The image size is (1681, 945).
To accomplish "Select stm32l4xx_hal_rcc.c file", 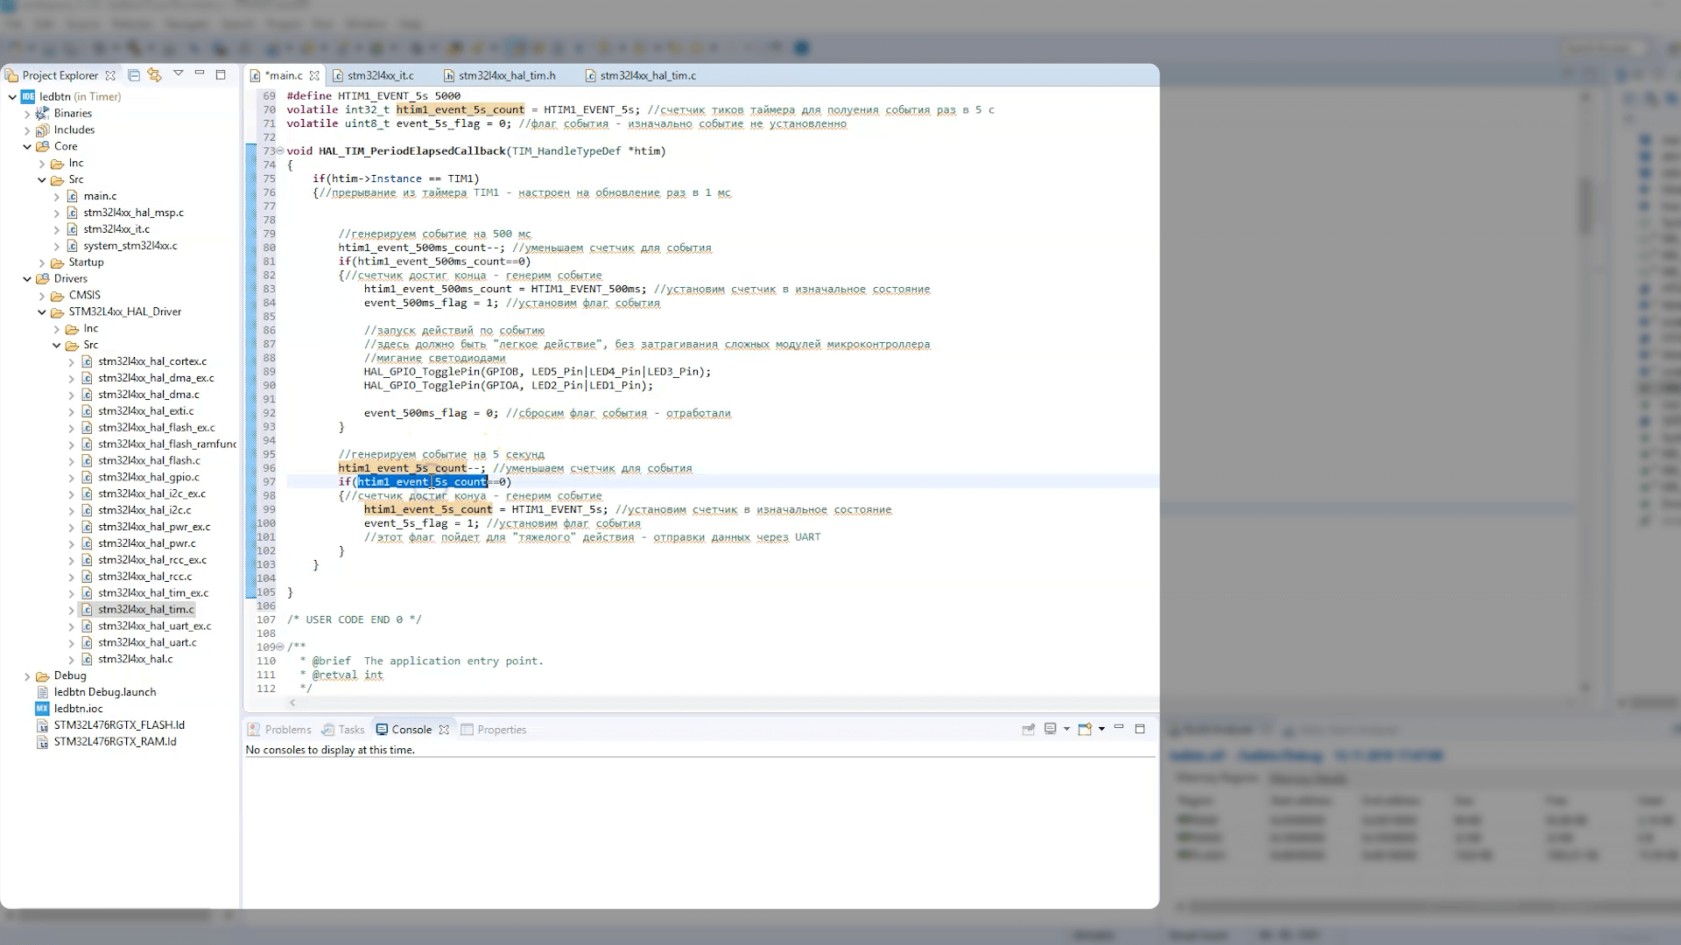I will pos(145,576).
